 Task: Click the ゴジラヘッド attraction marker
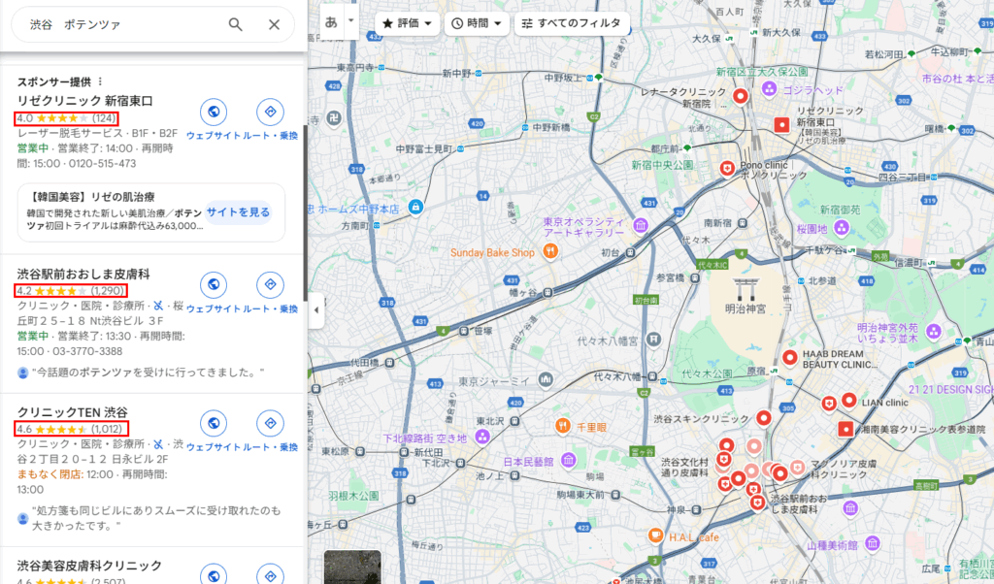pos(769,88)
